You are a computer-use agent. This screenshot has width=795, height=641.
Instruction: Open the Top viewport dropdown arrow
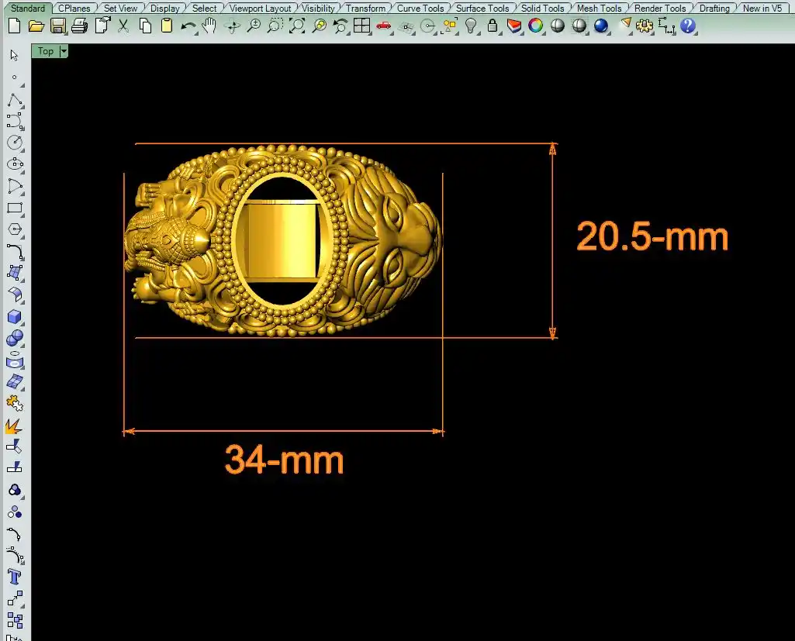[64, 51]
